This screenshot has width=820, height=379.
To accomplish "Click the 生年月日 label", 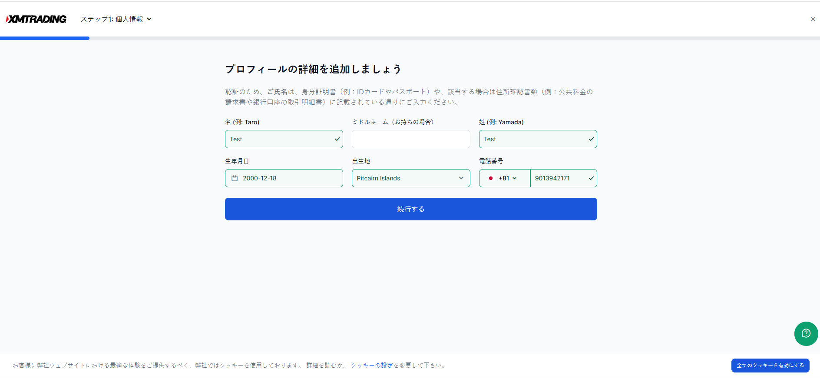I will tap(237, 161).
